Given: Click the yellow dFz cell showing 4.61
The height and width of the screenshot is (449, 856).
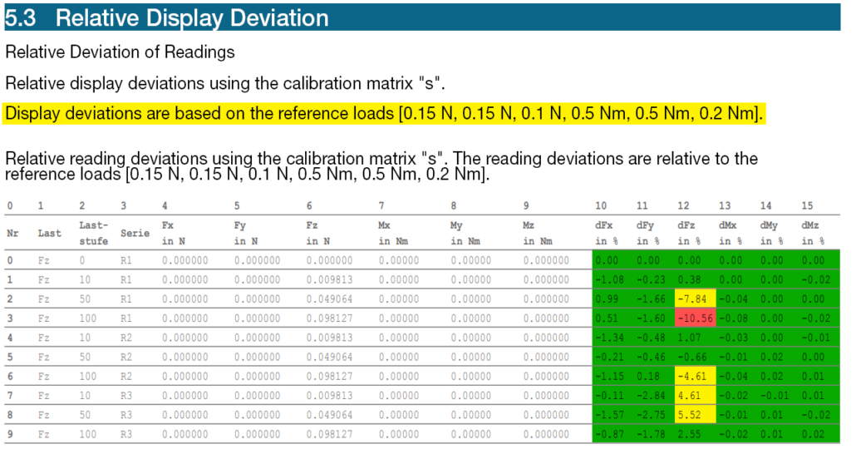Looking at the screenshot, I should [x=695, y=396].
